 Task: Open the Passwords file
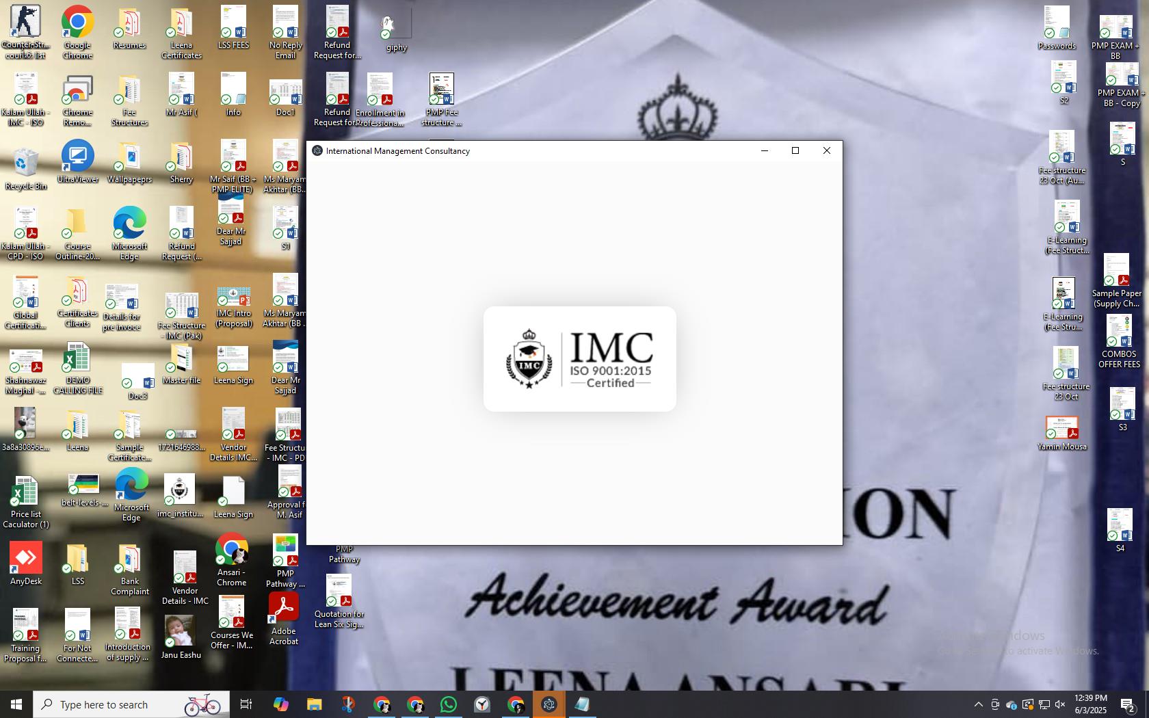point(1057,27)
